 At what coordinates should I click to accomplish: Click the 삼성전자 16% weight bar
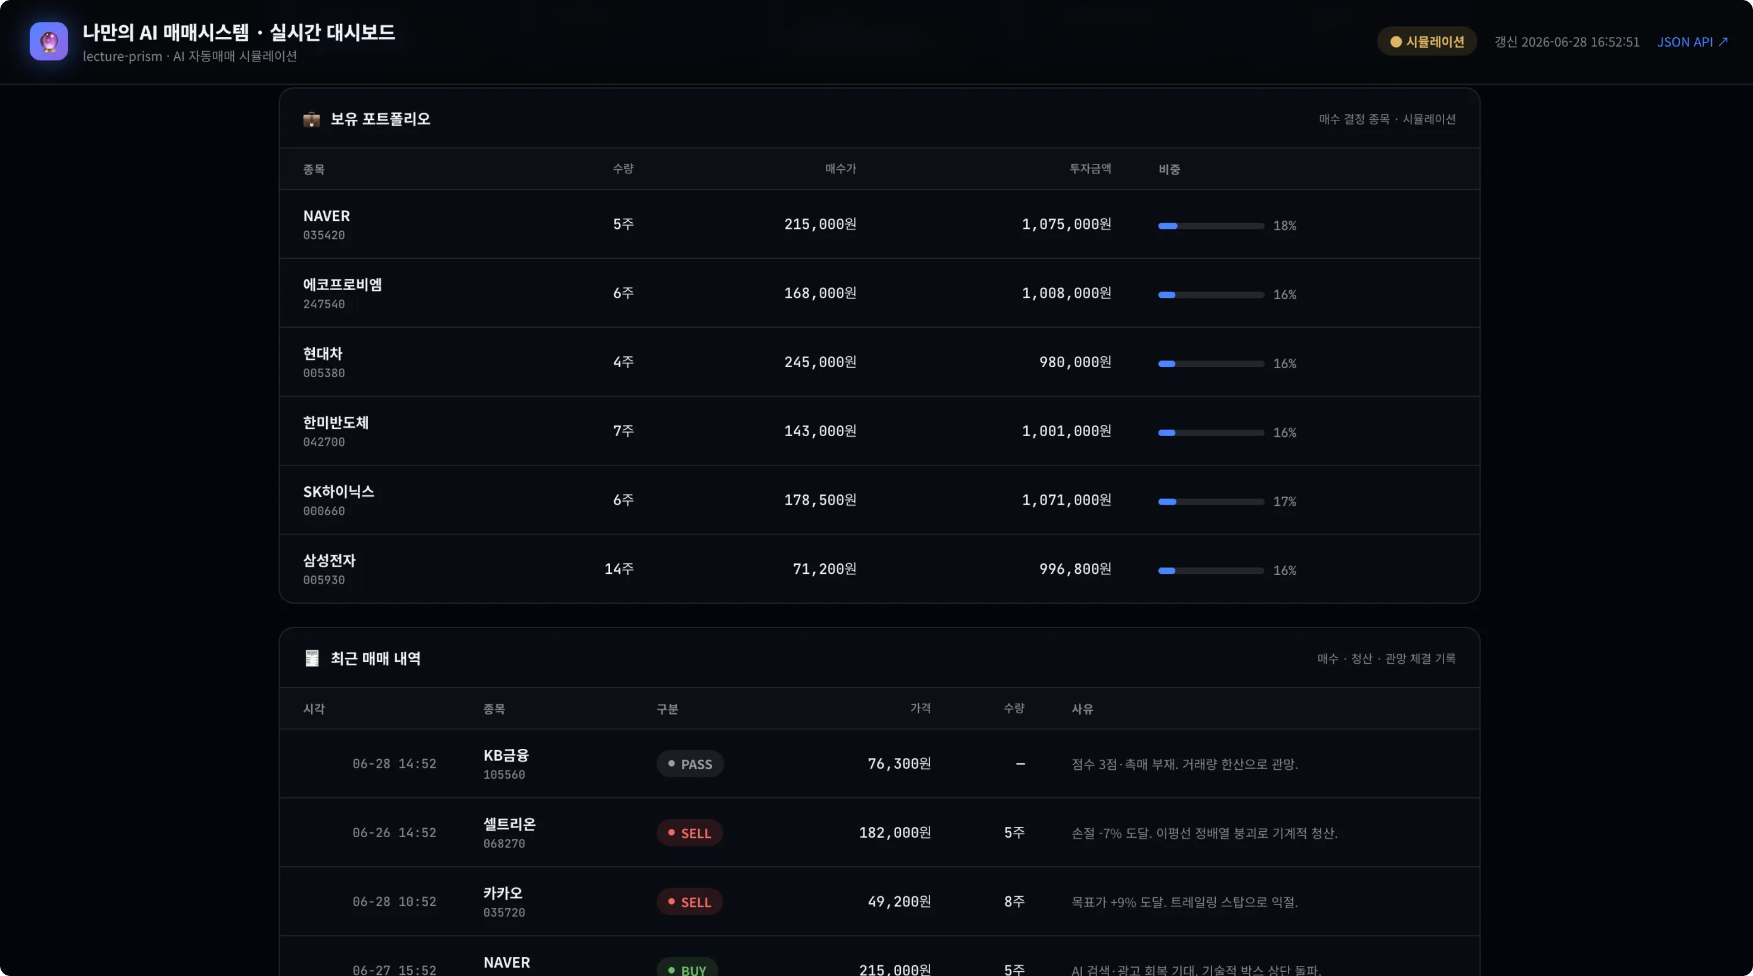click(1210, 571)
